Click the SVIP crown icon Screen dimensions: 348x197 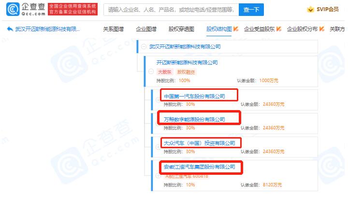click(310, 9)
